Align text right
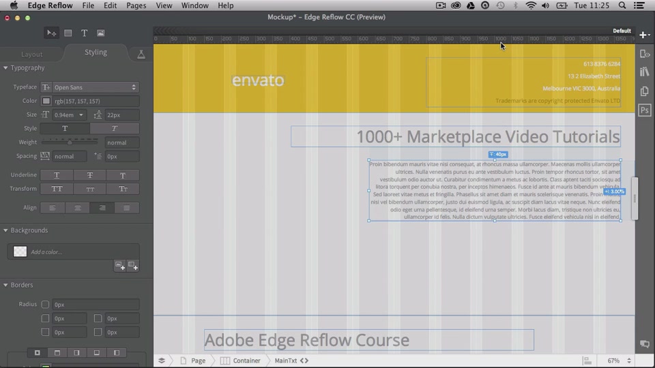The height and width of the screenshot is (368, 655). 102,208
